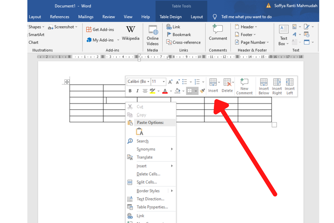Click the table move handle
The image size is (334, 223).
coord(67,82)
